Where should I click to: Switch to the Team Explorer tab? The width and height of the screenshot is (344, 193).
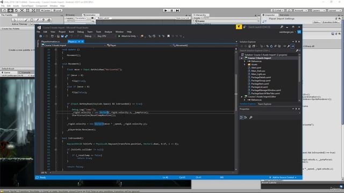pyautogui.click(x=264, y=104)
